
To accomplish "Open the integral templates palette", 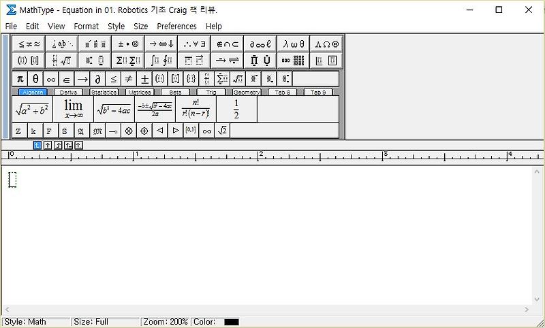I will tap(161, 61).
